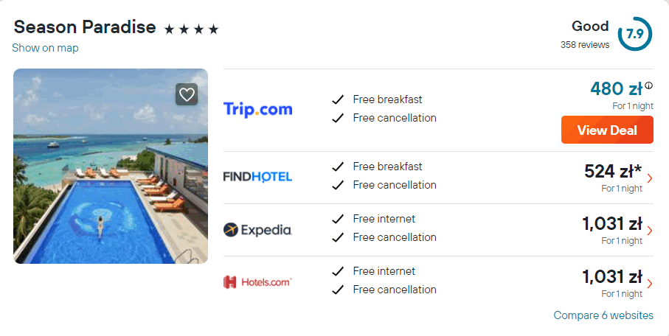Click the 7.9 rating score circle

634,34
